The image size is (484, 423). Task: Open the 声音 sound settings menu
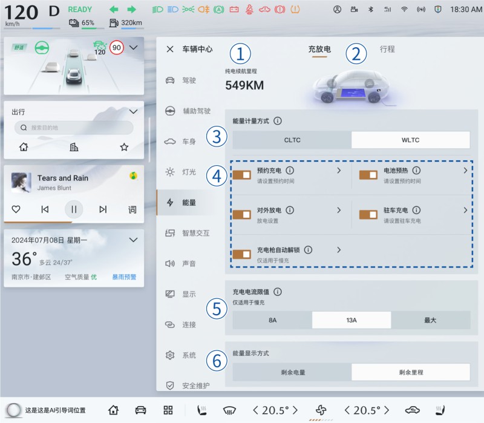pos(180,263)
